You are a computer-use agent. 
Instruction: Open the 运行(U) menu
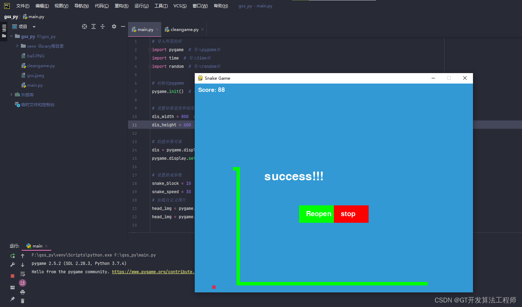click(141, 6)
